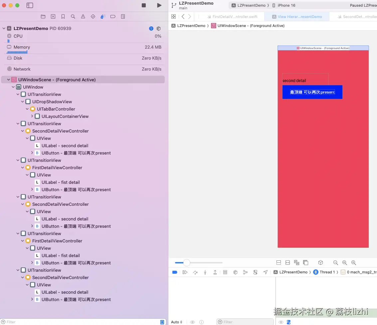
Task: Toggle the navigator sidebar panel
Action: 30,5
